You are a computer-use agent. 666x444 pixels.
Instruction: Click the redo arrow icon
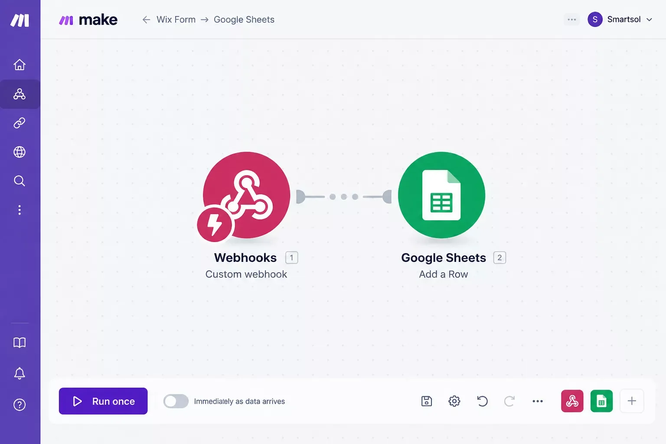tap(509, 401)
